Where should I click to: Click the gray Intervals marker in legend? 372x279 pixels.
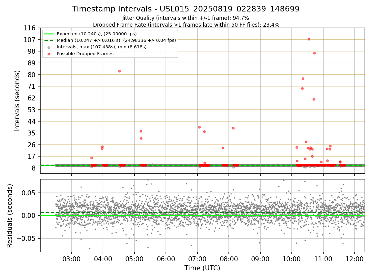pyautogui.click(x=49, y=47)
